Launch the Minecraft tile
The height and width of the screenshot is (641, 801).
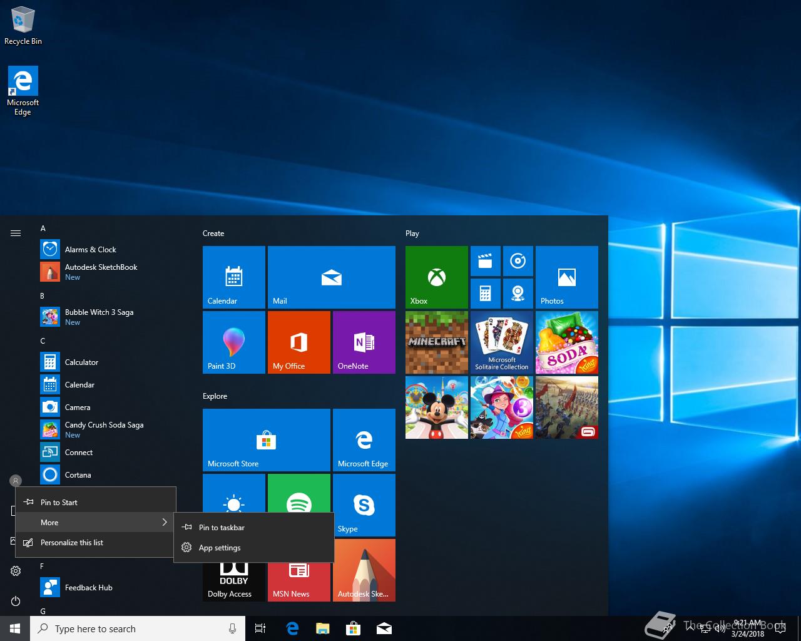tap(437, 342)
